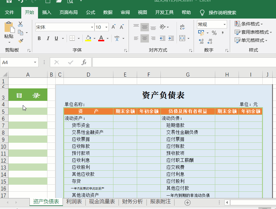276x209 pixels.
Task: Click the Increase Font Size icon
Action: coord(113,27)
